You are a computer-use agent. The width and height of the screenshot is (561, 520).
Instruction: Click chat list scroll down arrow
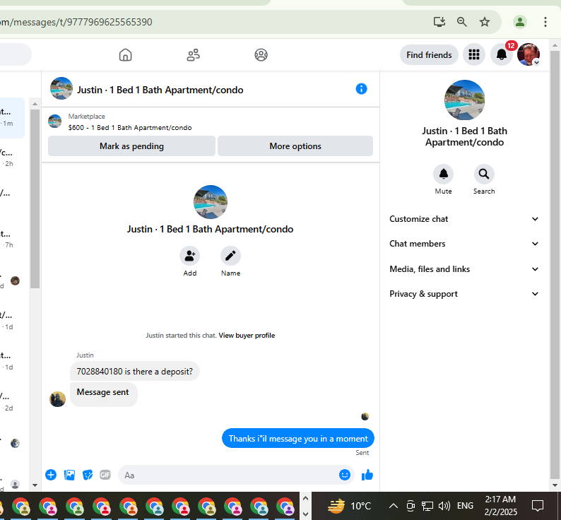[x=35, y=485]
